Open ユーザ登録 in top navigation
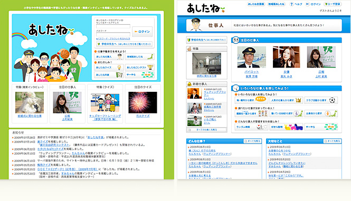 (333, 4)
